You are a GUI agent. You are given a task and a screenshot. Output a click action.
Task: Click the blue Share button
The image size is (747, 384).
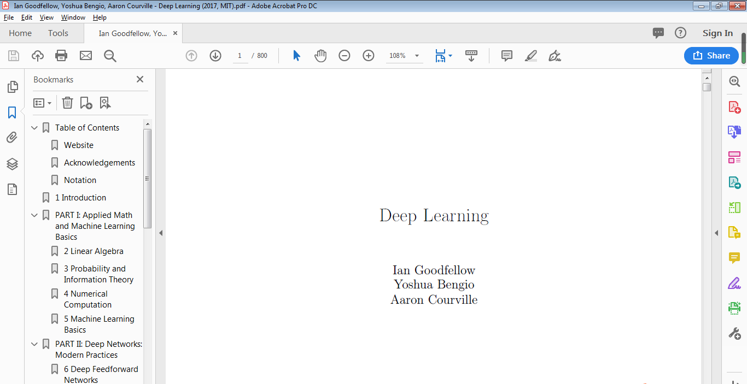click(x=711, y=56)
